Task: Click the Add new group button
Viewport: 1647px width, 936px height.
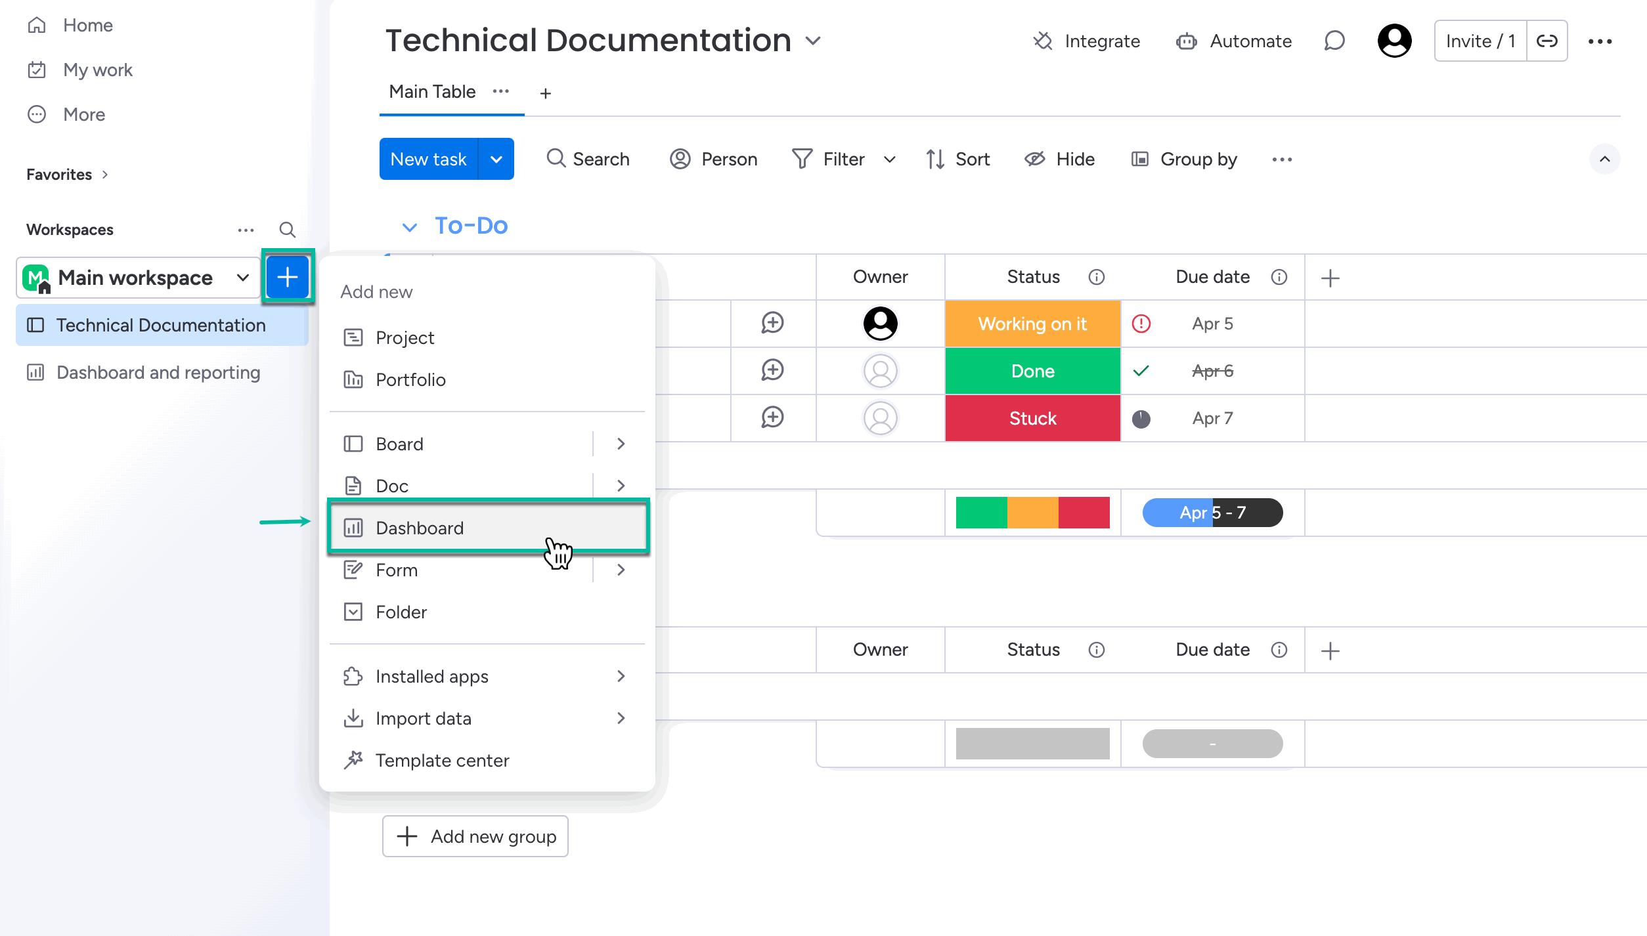Action: click(x=475, y=836)
